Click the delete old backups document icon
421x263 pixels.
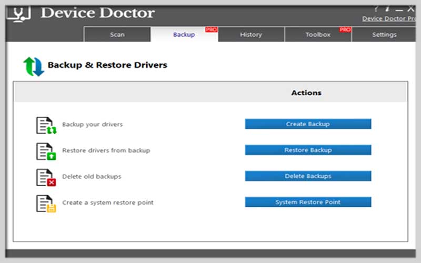[x=46, y=177]
